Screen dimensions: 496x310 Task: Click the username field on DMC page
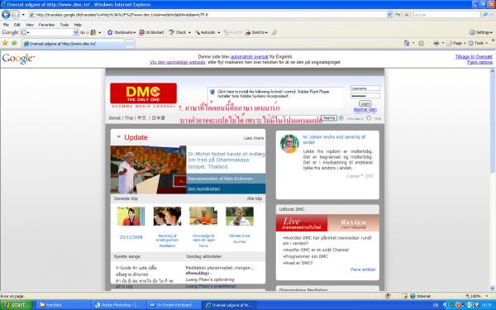(x=365, y=88)
